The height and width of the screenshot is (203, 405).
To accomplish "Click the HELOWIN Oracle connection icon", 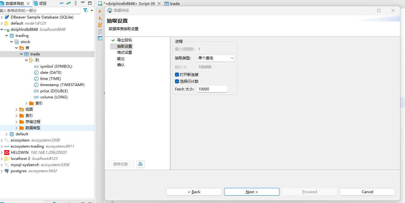I will pyautogui.click(x=7, y=153).
